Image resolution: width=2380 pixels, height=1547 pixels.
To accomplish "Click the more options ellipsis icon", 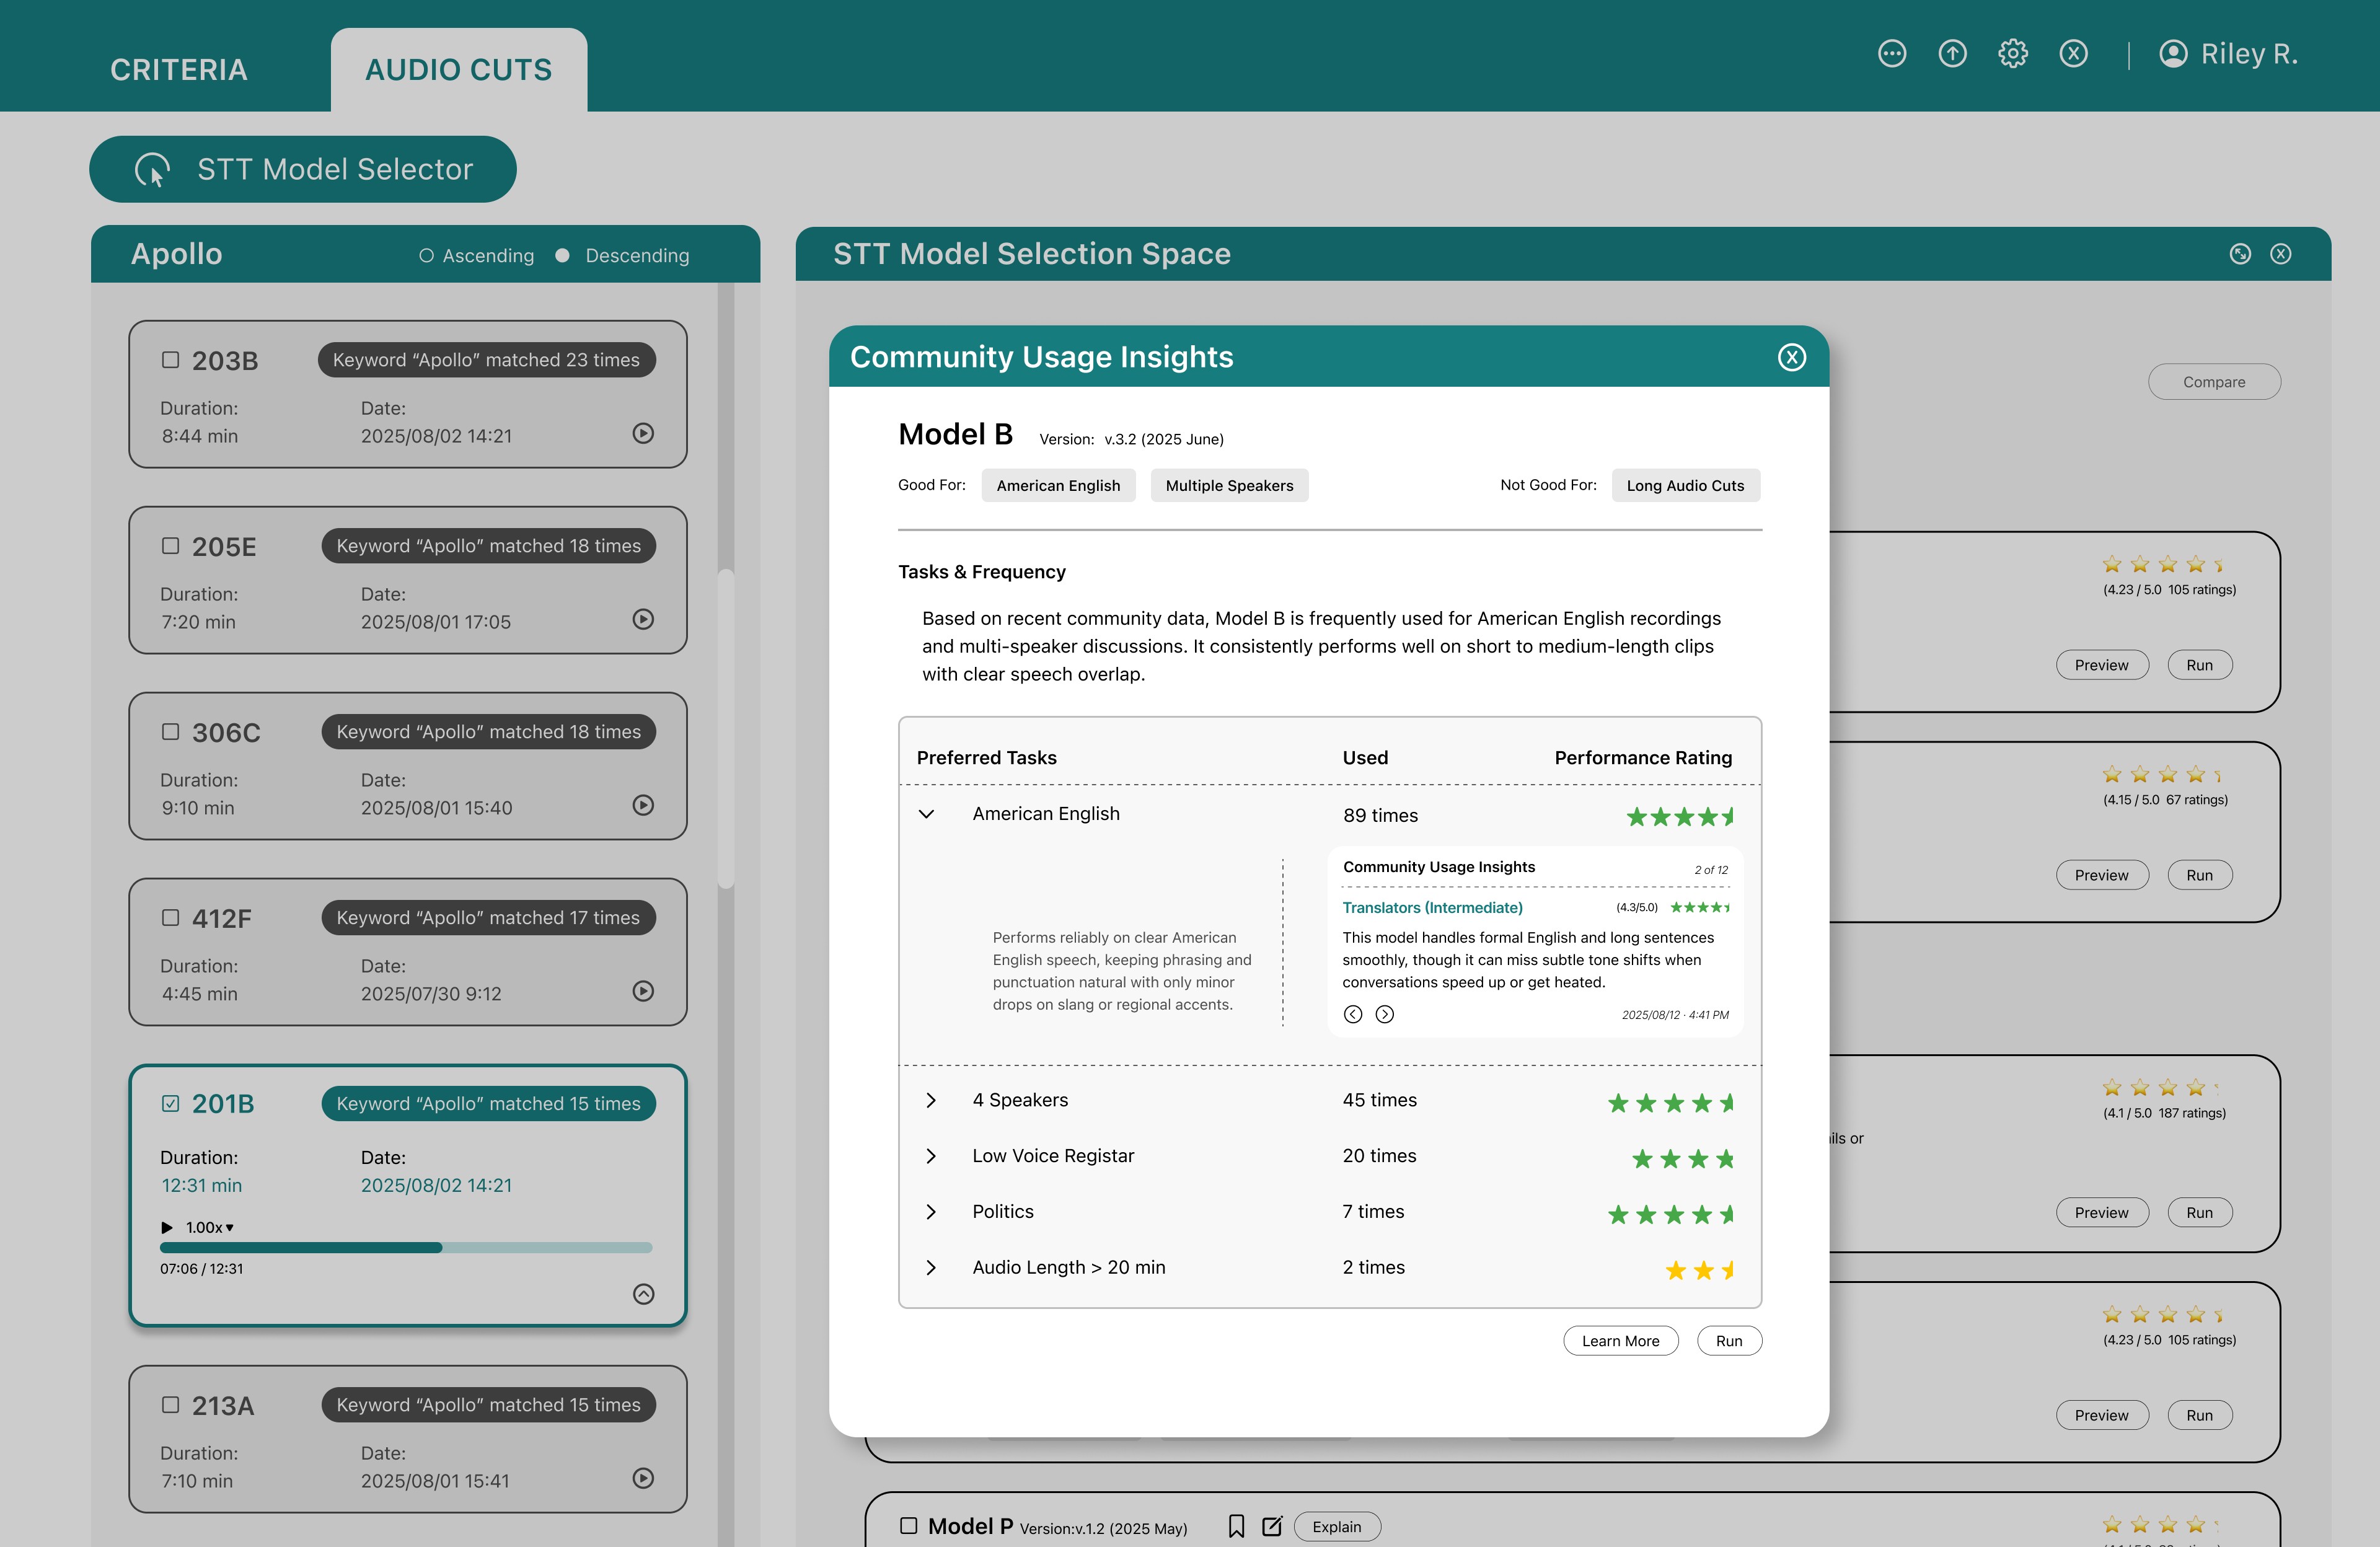I will tap(1891, 54).
